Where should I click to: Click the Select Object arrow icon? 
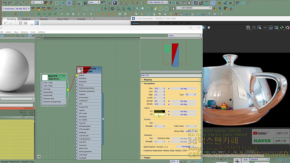[x=46, y=3]
